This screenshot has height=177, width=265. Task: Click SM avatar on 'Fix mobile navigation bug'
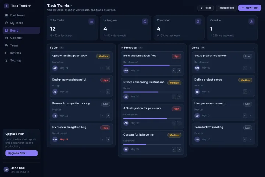(55, 140)
